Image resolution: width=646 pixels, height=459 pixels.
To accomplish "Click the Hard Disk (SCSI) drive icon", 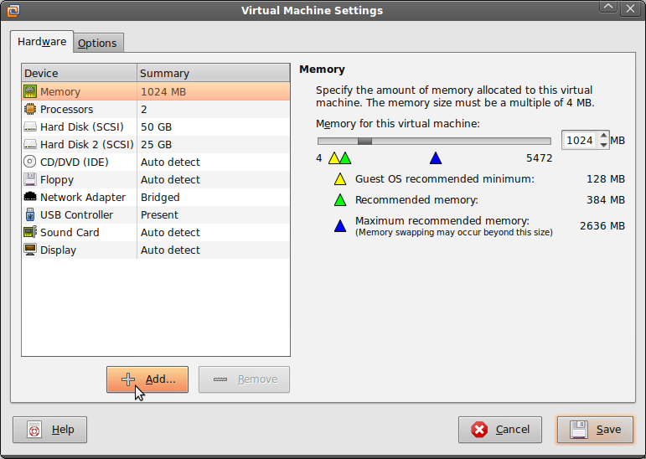I will click(30, 127).
